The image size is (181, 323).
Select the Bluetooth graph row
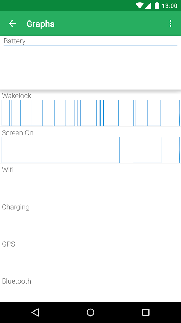(x=90, y=289)
